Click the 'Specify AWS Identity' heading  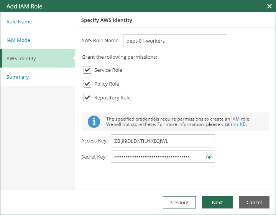107,20
